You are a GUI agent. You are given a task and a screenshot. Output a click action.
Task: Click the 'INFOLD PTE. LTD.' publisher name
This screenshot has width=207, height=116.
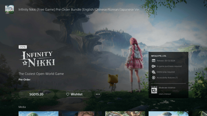click(x=159, y=56)
